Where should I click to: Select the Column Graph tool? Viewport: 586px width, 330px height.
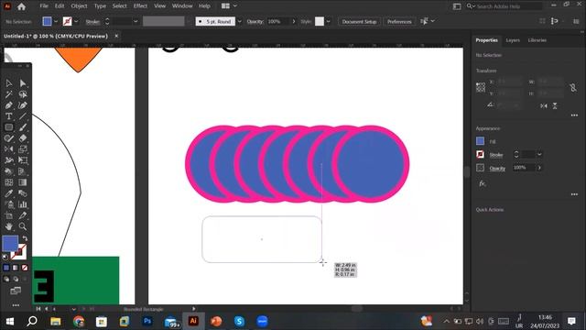pos(23,204)
